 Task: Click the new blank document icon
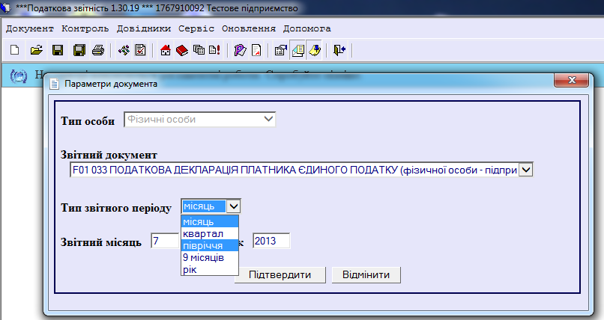click(15, 51)
